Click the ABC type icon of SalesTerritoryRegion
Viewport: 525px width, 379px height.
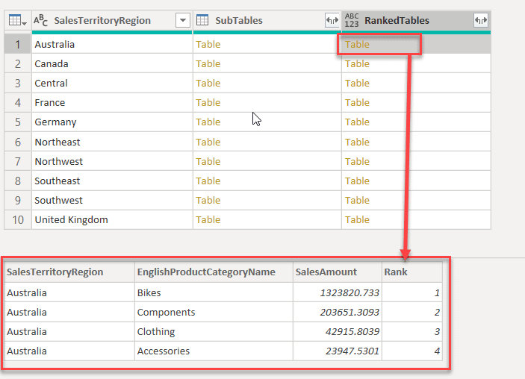(41, 21)
